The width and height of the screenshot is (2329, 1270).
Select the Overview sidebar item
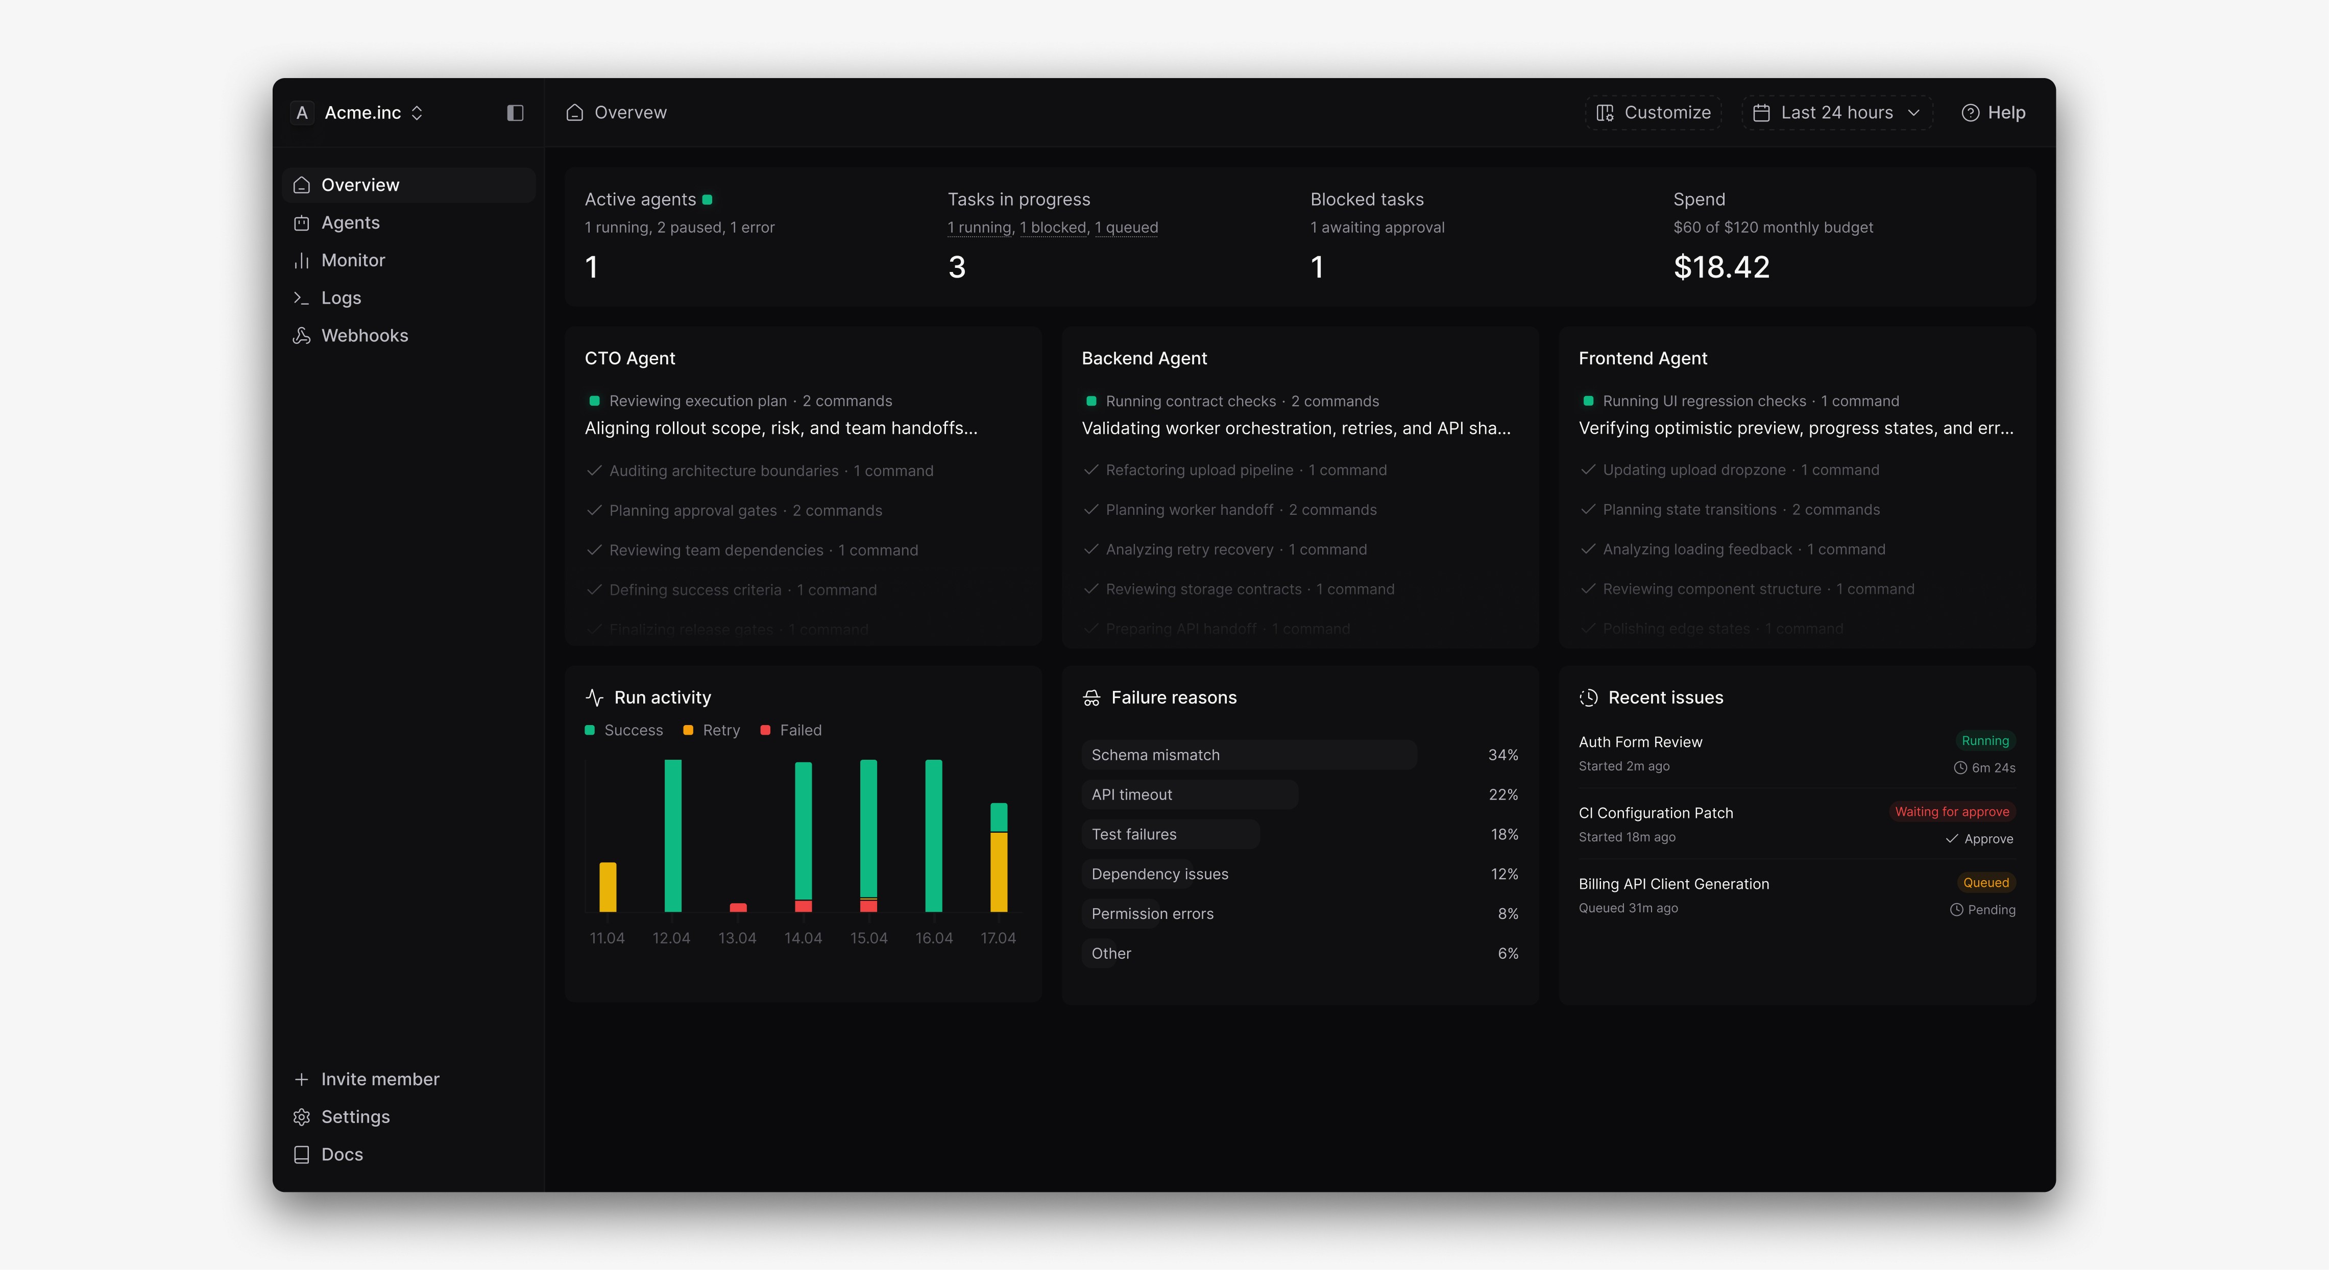360,184
